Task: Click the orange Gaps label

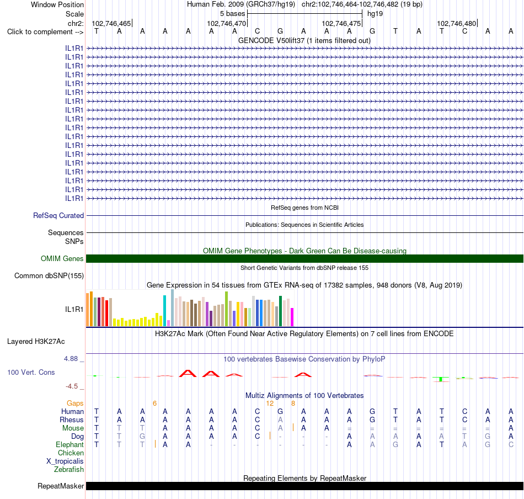Action: [x=75, y=404]
